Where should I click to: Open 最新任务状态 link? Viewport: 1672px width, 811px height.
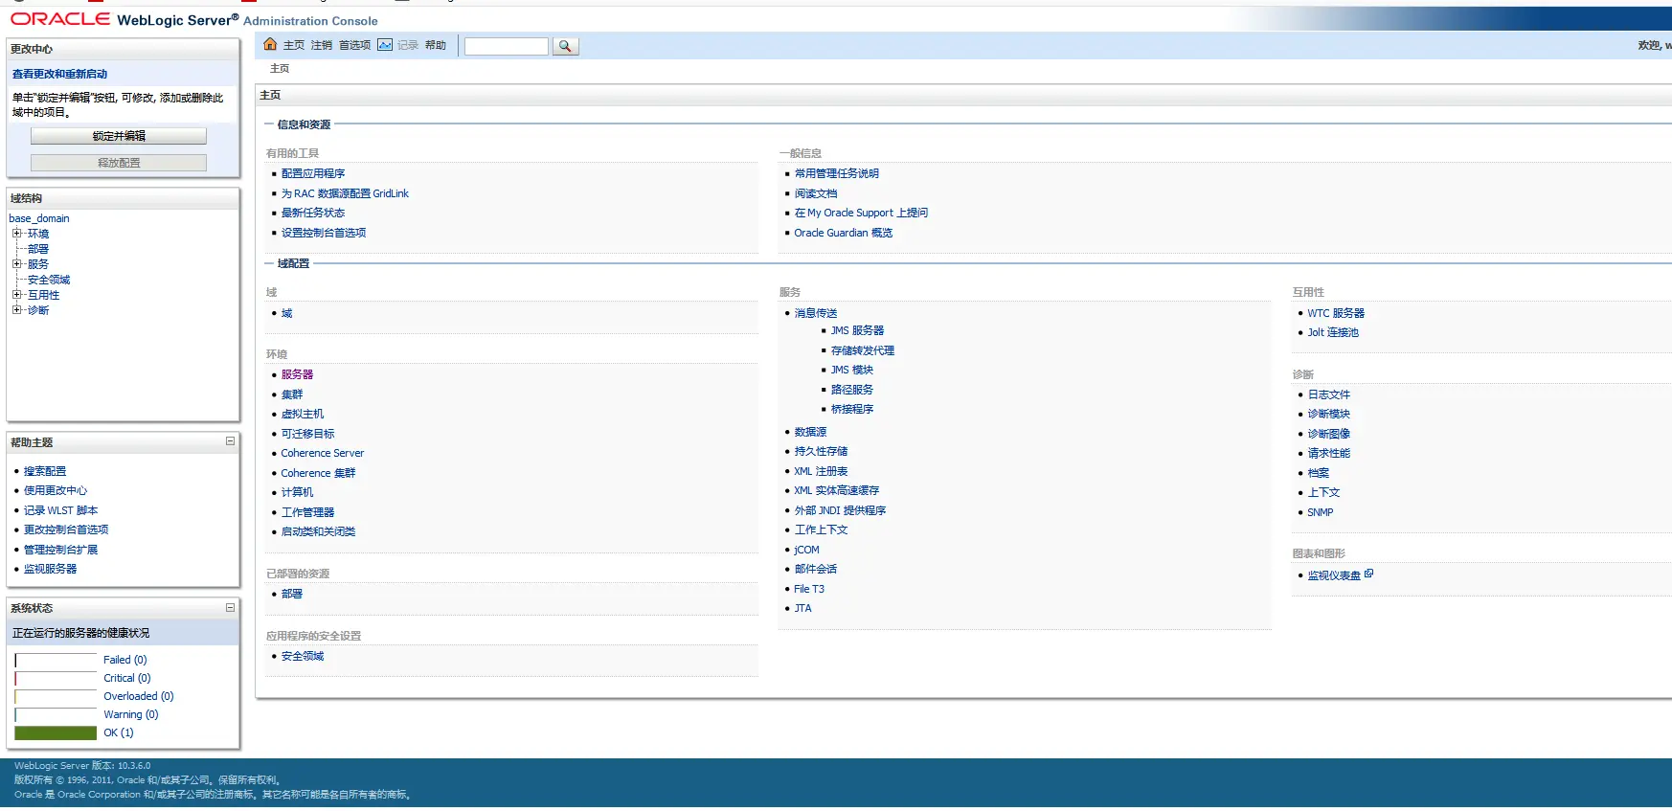pyautogui.click(x=313, y=213)
